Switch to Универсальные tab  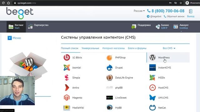pyautogui.click(x=90, y=48)
